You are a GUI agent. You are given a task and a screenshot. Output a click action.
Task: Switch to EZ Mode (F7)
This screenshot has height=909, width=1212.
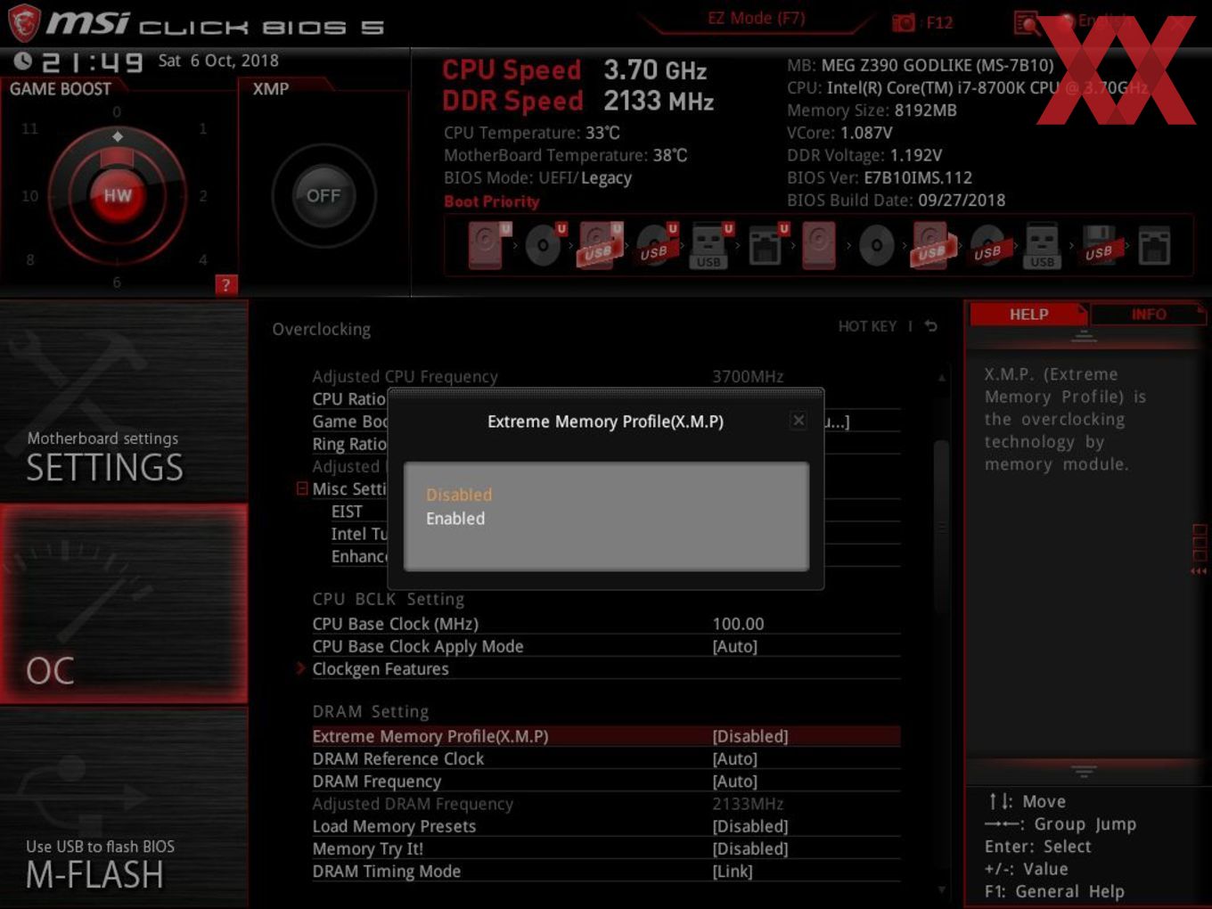756,18
